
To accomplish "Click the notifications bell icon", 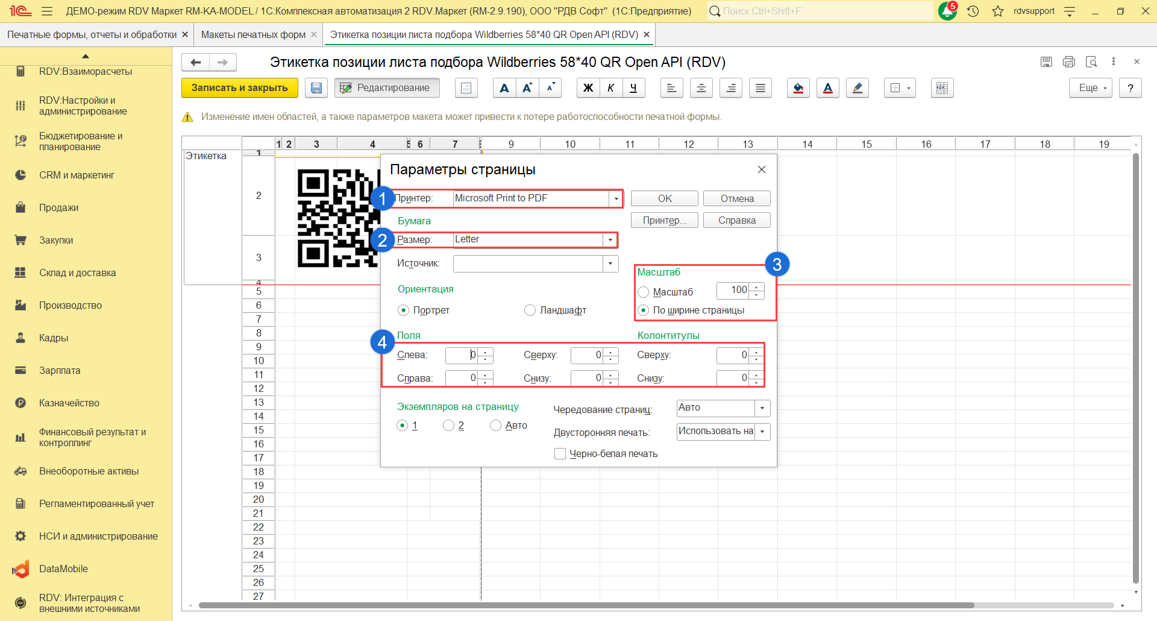I will [x=947, y=11].
